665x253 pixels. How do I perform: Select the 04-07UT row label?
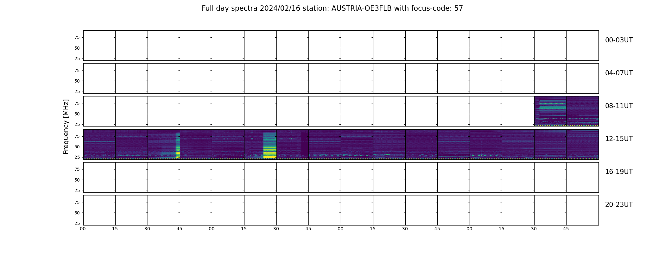[619, 73]
